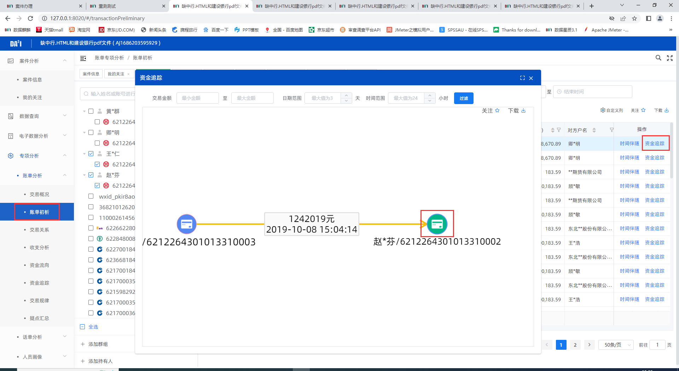Image resolution: width=679 pixels, height=371 pixels.
Task: Uncheck the 王*仁 checkbox
Action: (x=91, y=154)
